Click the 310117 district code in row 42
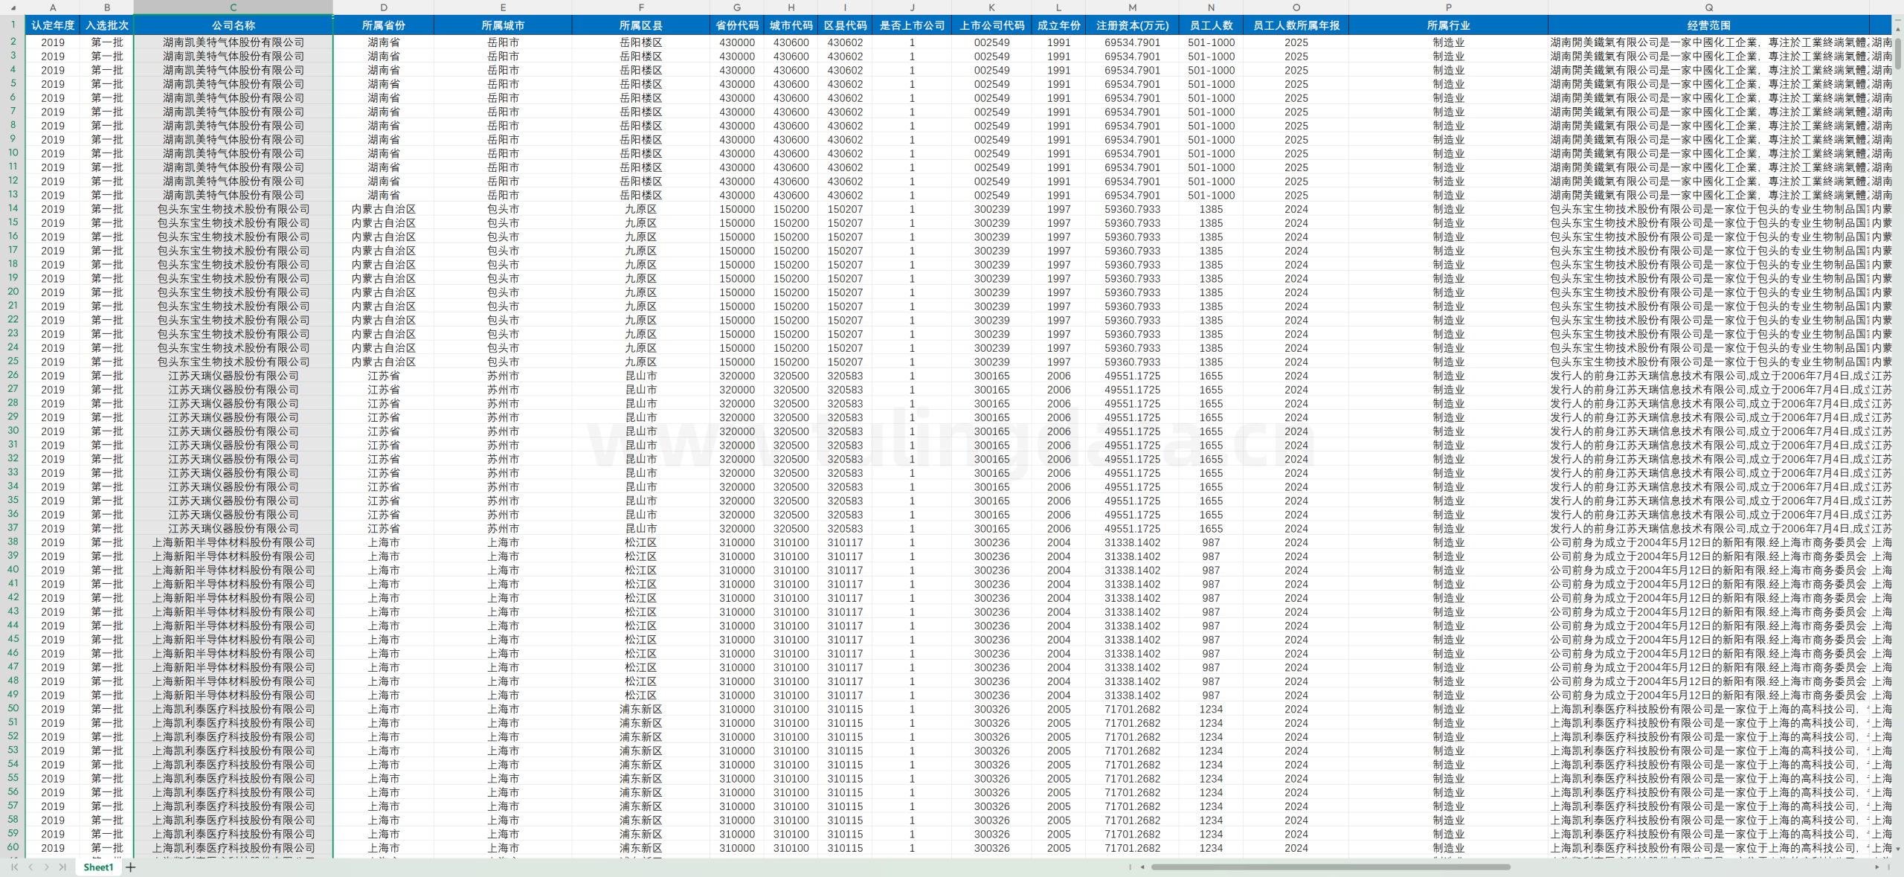Viewport: 1904px width, 877px height. click(846, 597)
